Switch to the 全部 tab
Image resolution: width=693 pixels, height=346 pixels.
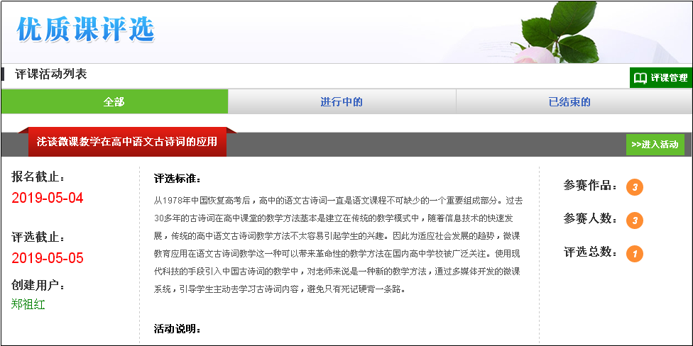tap(114, 102)
